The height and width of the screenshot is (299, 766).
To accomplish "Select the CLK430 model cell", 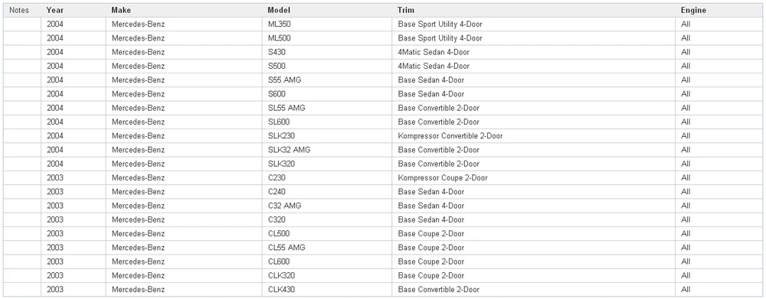I will 327,290.
